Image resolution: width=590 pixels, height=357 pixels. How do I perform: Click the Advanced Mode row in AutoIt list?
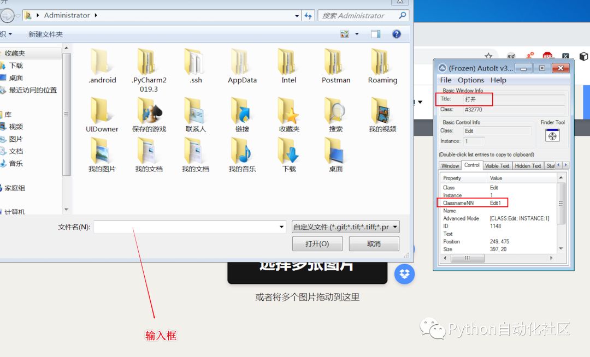(498, 218)
